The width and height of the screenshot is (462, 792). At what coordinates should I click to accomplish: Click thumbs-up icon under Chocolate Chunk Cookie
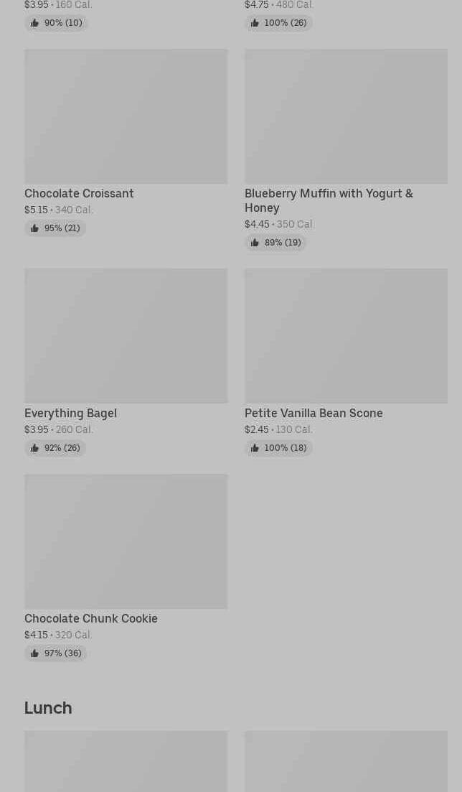34,653
